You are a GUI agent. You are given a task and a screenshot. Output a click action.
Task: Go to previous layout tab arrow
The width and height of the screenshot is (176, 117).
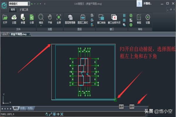pos(5,109)
